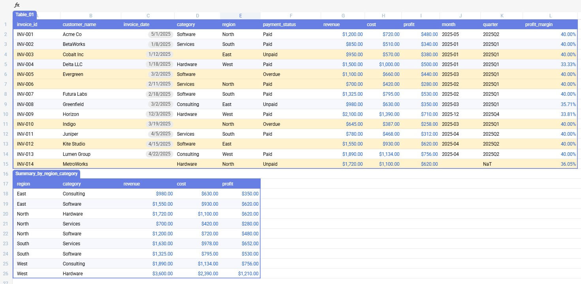581x284 pixels.
Task: Select the Summary_by_region_category table label
Action: (47, 174)
